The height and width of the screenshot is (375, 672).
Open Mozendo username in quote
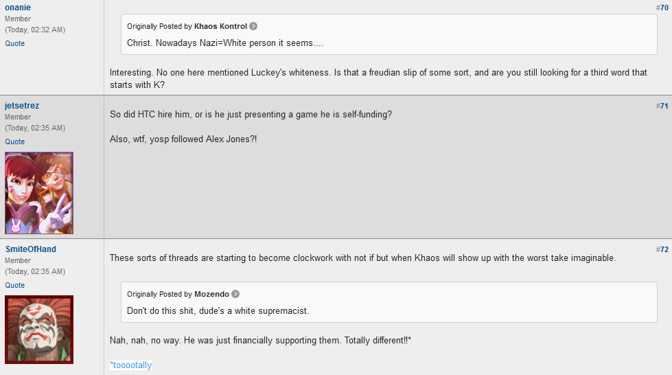(211, 294)
